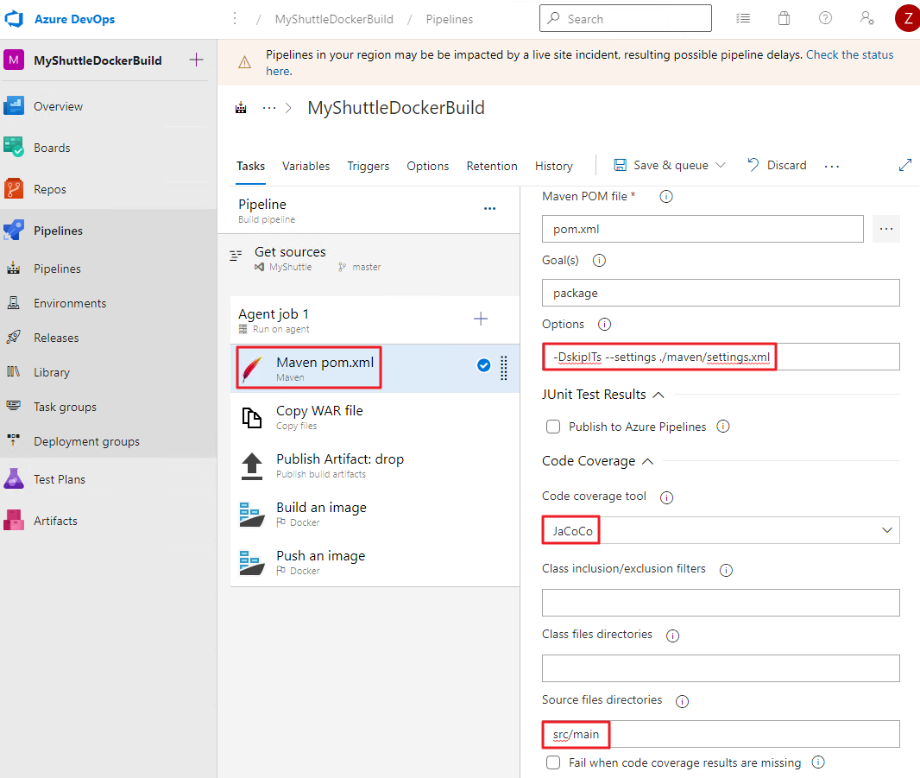Viewport: 920px width, 778px height.
Task: Click the Maven POM file input
Action: click(x=703, y=229)
